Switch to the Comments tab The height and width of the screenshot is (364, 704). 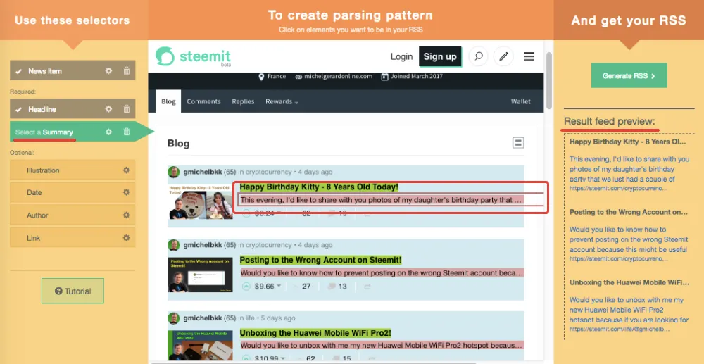coord(204,101)
